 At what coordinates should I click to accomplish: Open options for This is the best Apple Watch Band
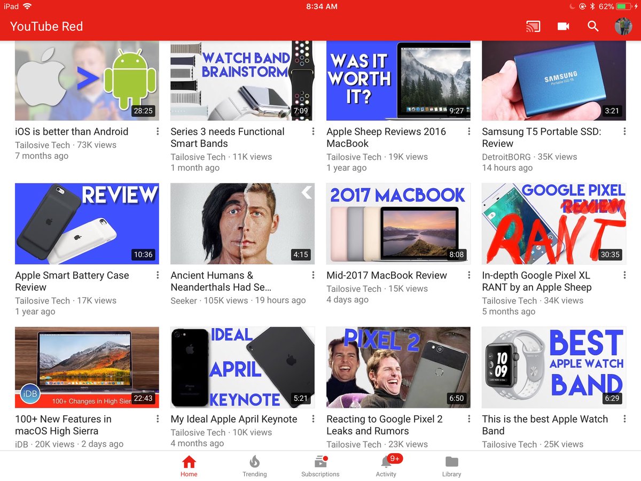click(x=624, y=419)
